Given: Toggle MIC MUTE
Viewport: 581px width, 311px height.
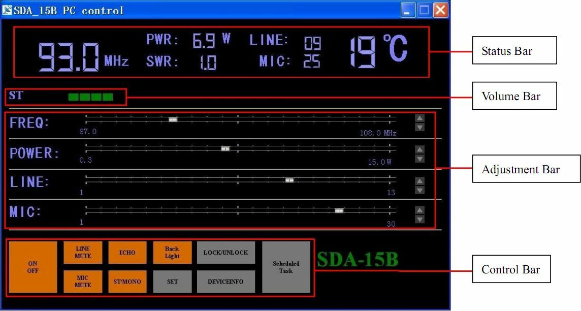Looking at the screenshot, I should coord(83,282).
